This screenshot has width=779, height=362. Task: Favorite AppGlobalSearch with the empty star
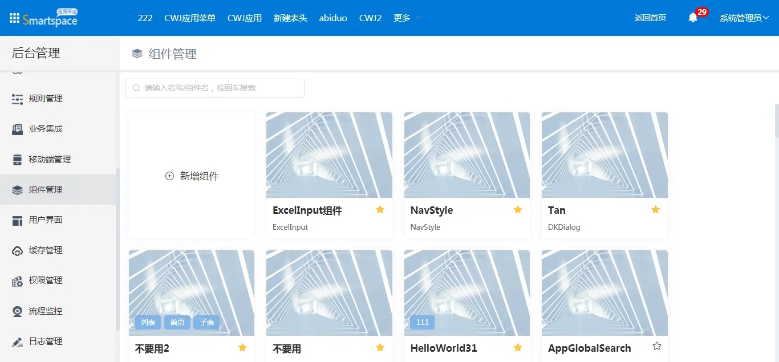point(656,346)
